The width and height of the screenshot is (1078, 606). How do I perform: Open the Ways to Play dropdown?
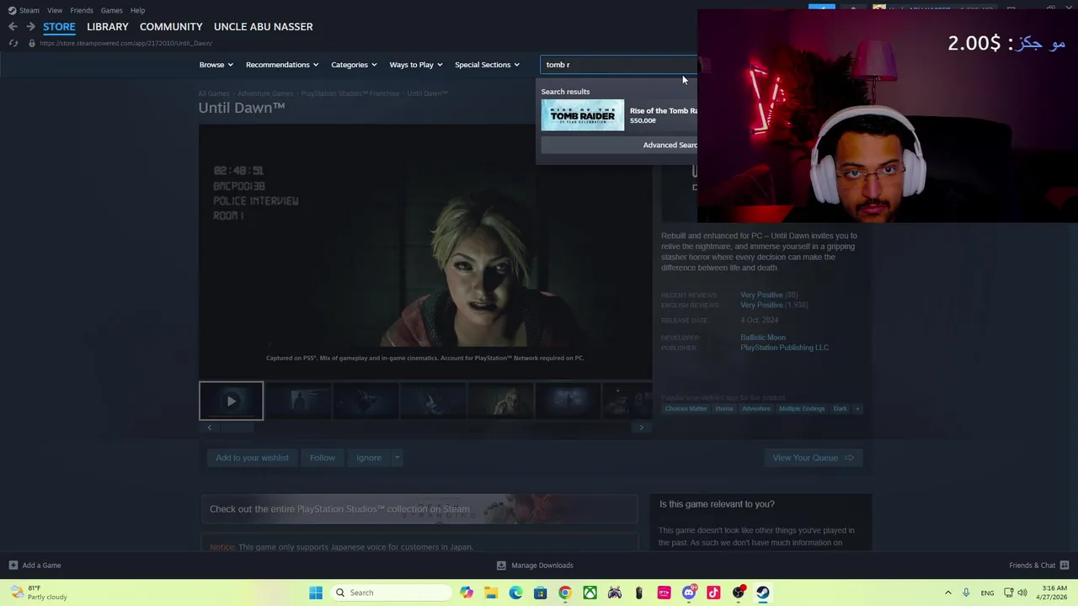tap(416, 65)
